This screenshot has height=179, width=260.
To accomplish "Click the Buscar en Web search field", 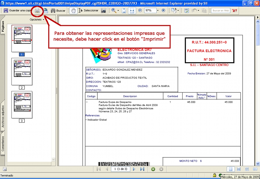I will (x=220, y=11).
